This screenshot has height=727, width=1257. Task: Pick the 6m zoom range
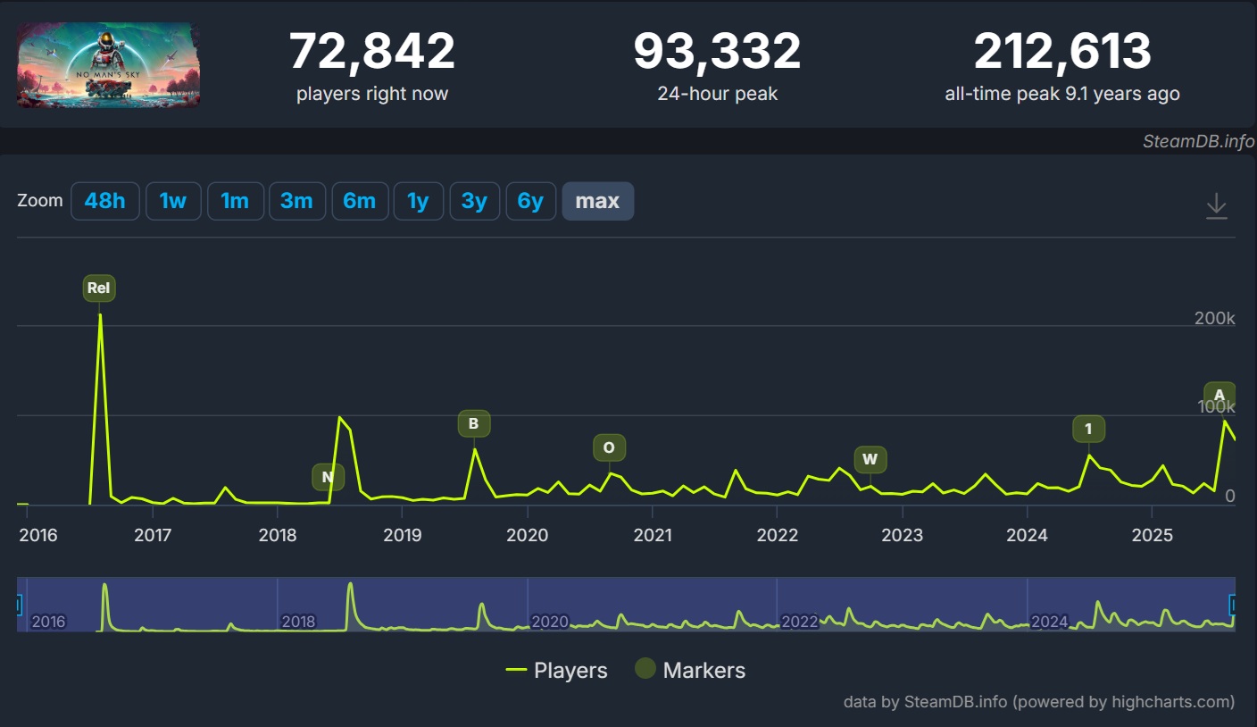coord(360,201)
